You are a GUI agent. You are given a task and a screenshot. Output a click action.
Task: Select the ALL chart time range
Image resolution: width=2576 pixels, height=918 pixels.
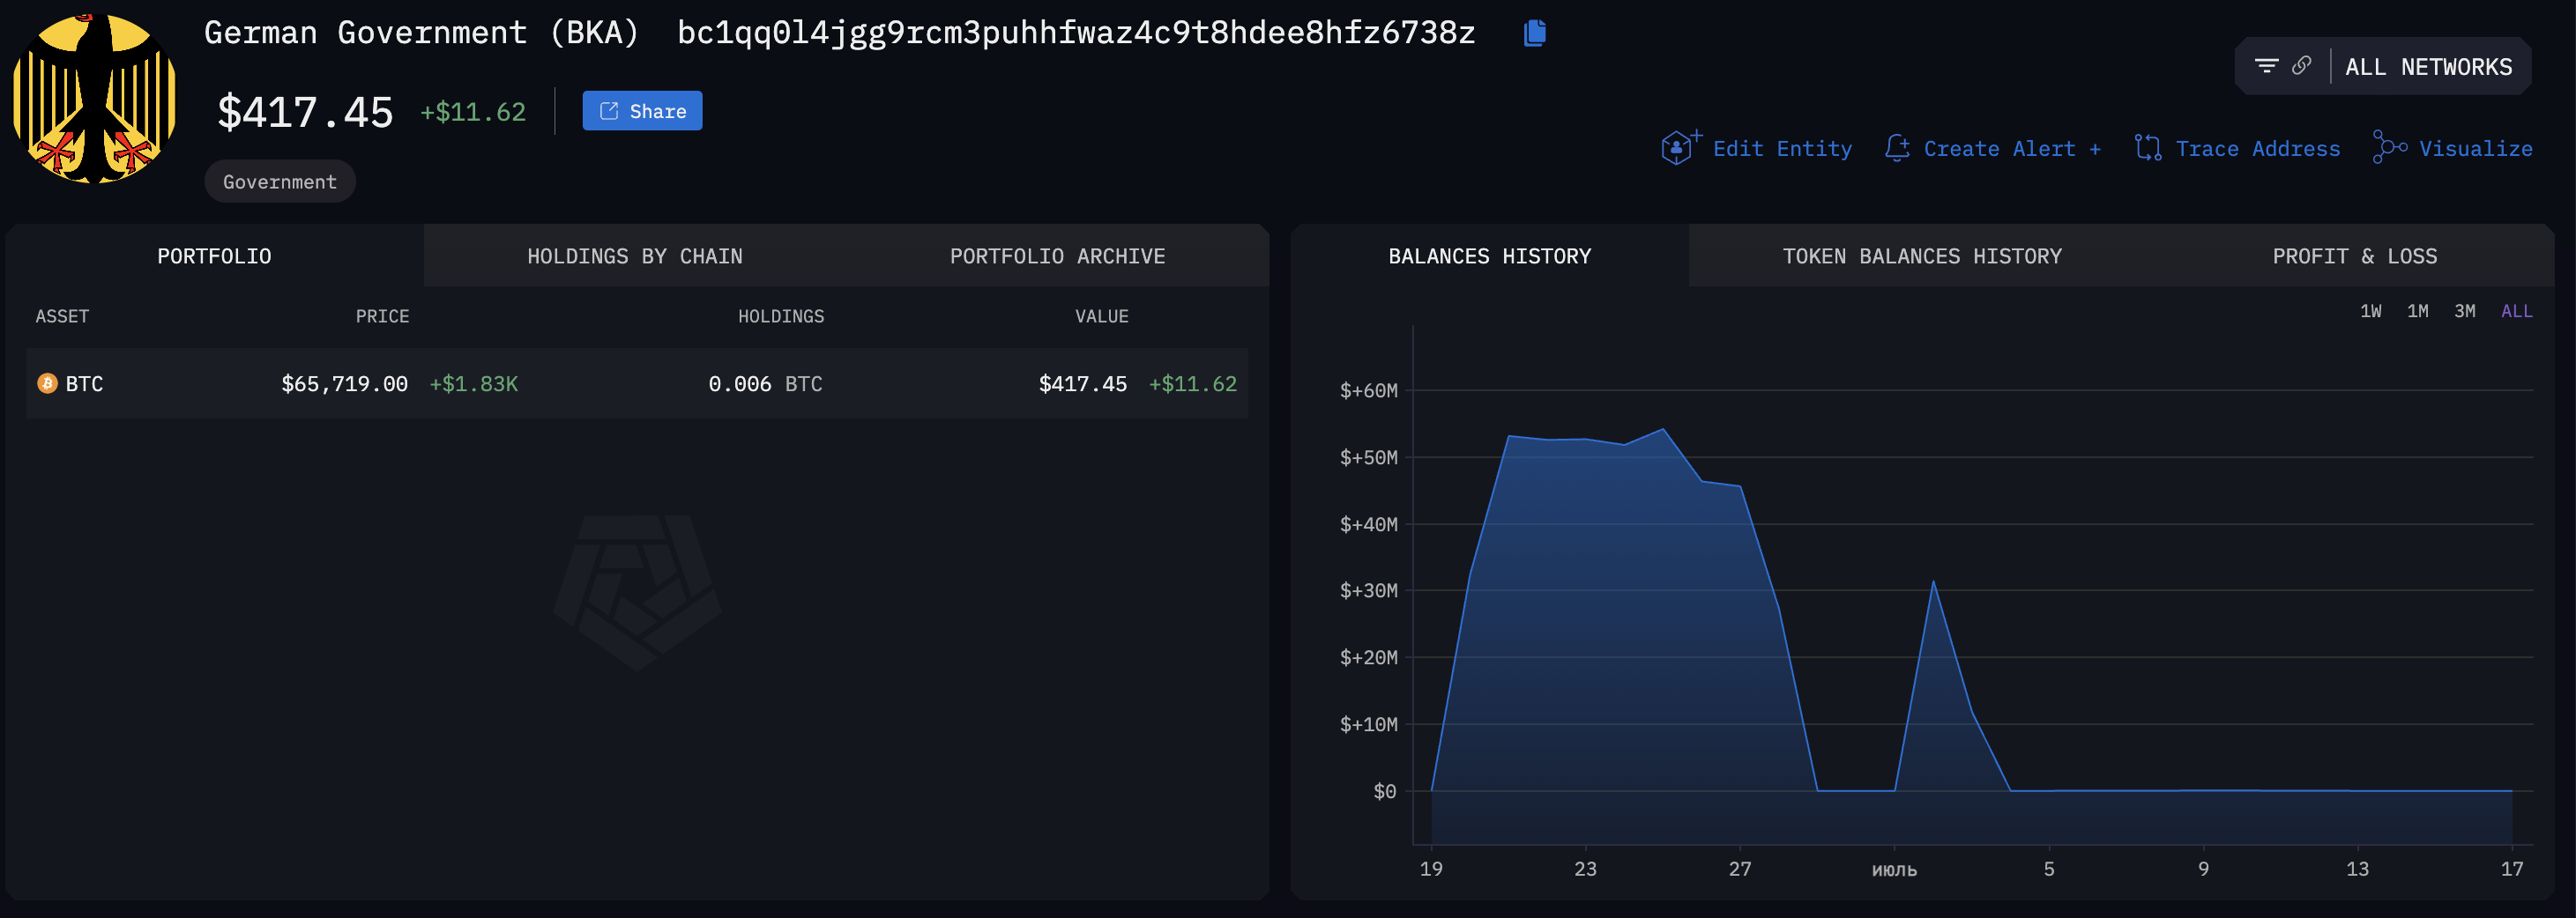pyautogui.click(x=2516, y=312)
